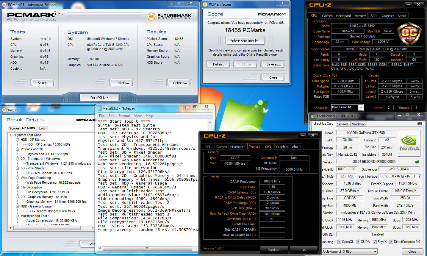This screenshot has height=256, width=427.
Task: Collapse the HDD - XP Startup node
Action: tap(18, 140)
